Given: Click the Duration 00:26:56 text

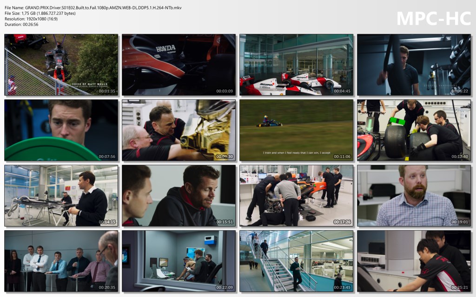Looking at the screenshot, I should pyautogui.click(x=21, y=25).
